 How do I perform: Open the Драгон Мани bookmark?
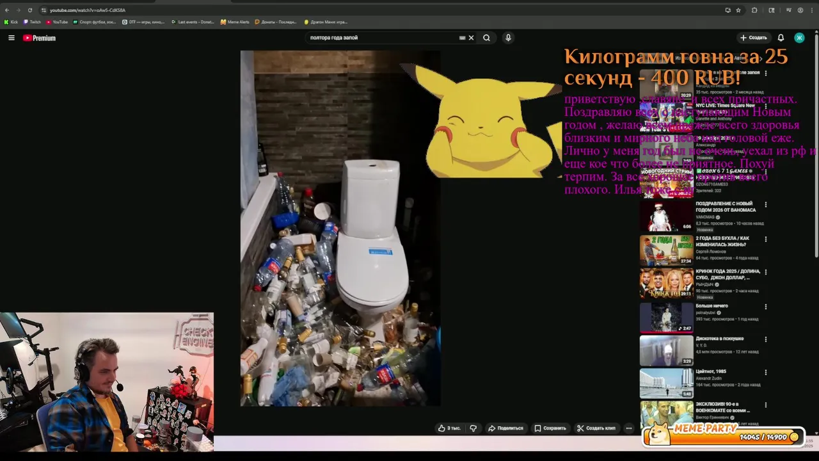point(326,22)
